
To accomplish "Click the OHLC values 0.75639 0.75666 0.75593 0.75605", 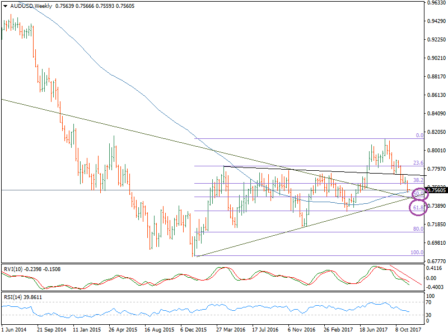I will tap(95, 6).
